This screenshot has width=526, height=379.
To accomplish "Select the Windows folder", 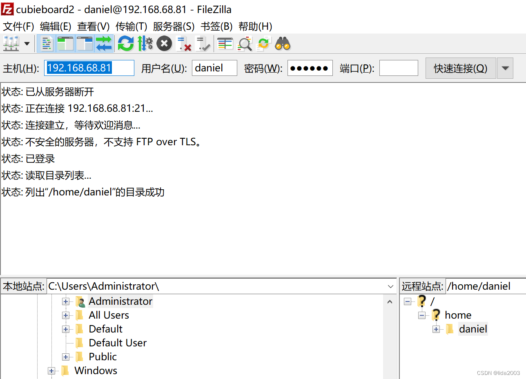I will click(96, 371).
